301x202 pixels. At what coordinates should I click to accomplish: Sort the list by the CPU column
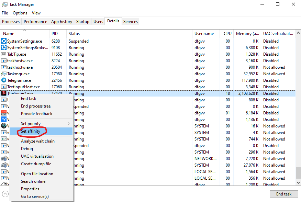[227, 34]
